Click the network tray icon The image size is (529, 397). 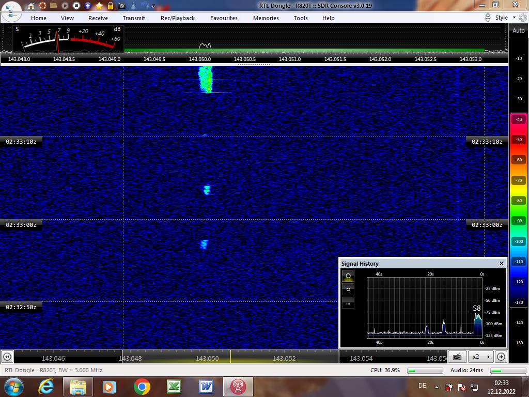click(x=474, y=387)
